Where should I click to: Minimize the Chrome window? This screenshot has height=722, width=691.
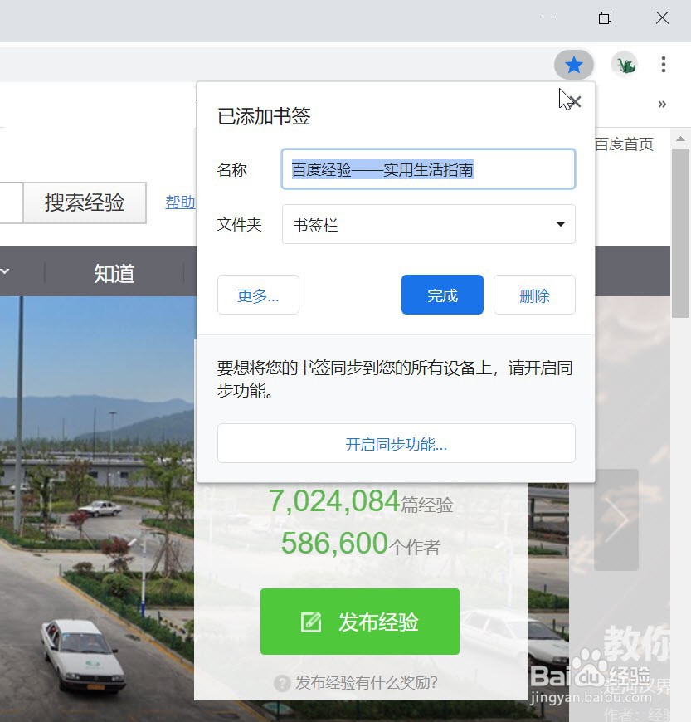(x=548, y=17)
